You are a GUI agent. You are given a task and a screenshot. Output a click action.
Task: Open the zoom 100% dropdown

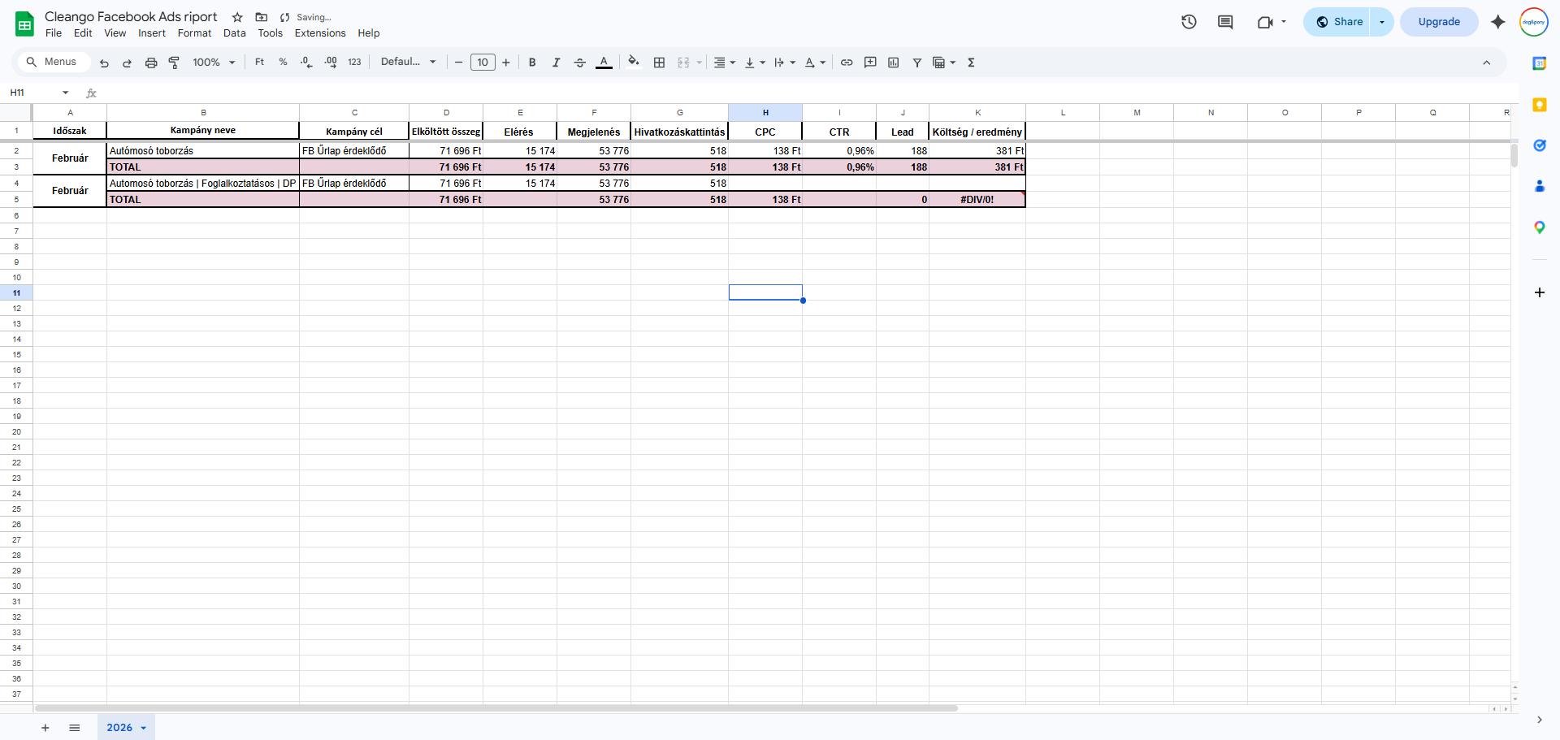pyautogui.click(x=214, y=63)
